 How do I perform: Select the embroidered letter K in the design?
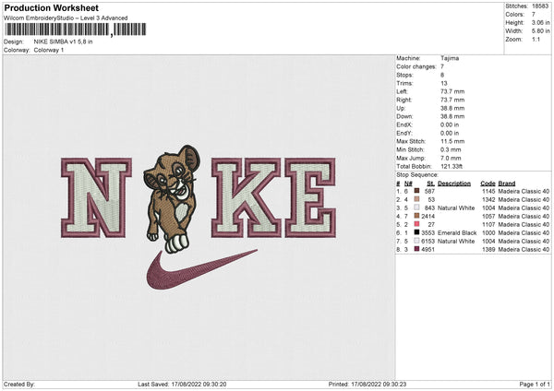(247, 197)
